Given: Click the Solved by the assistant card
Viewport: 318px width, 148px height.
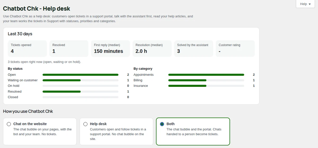Looking at the screenshot, I should click(x=194, y=48).
